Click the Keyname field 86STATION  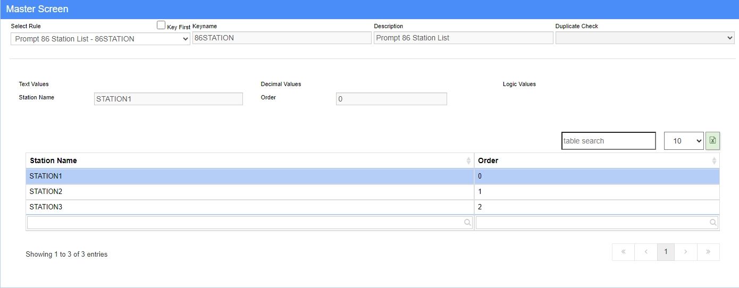click(282, 38)
